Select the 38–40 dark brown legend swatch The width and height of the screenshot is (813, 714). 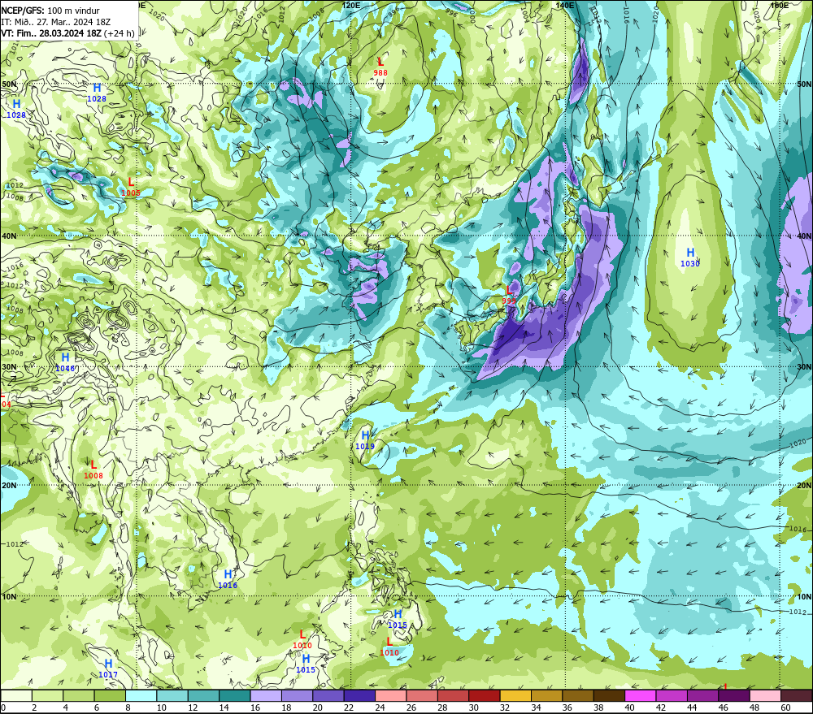[609, 695]
